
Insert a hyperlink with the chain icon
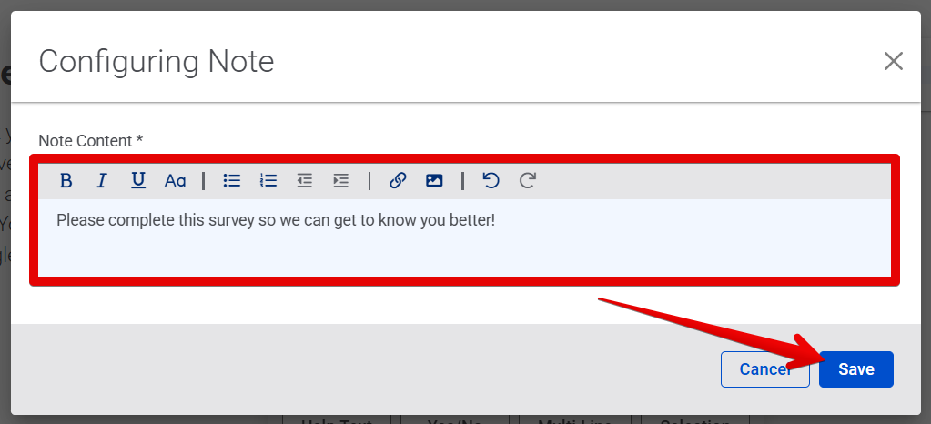pyautogui.click(x=398, y=181)
